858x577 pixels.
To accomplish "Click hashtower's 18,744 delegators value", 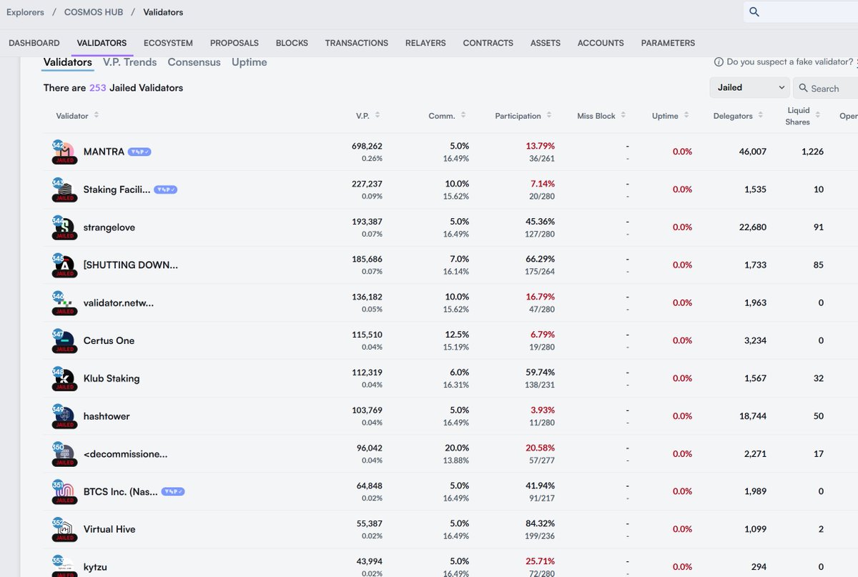I will (x=753, y=416).
